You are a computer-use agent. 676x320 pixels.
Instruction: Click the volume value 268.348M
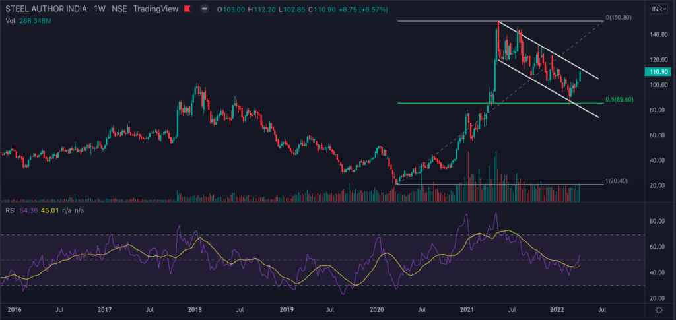click(35, 20)
